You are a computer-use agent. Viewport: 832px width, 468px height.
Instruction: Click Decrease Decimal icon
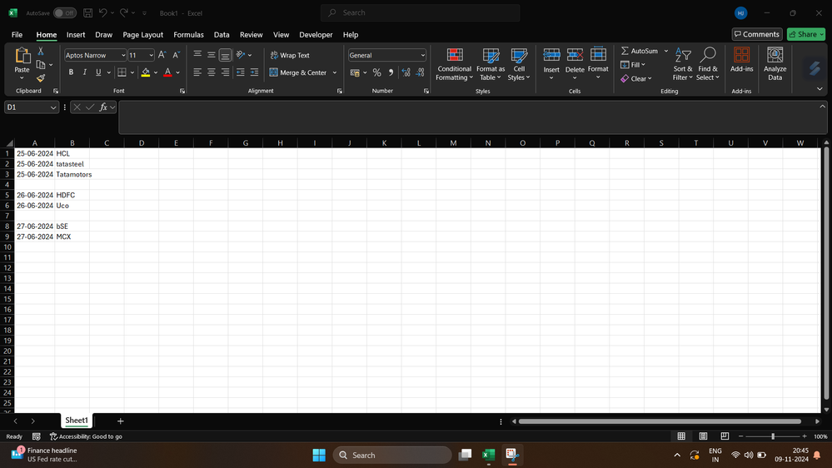[421, 72]
